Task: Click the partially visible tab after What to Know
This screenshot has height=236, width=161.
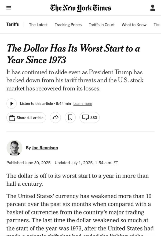Action: pyautogui.click(x=157, y=25)
